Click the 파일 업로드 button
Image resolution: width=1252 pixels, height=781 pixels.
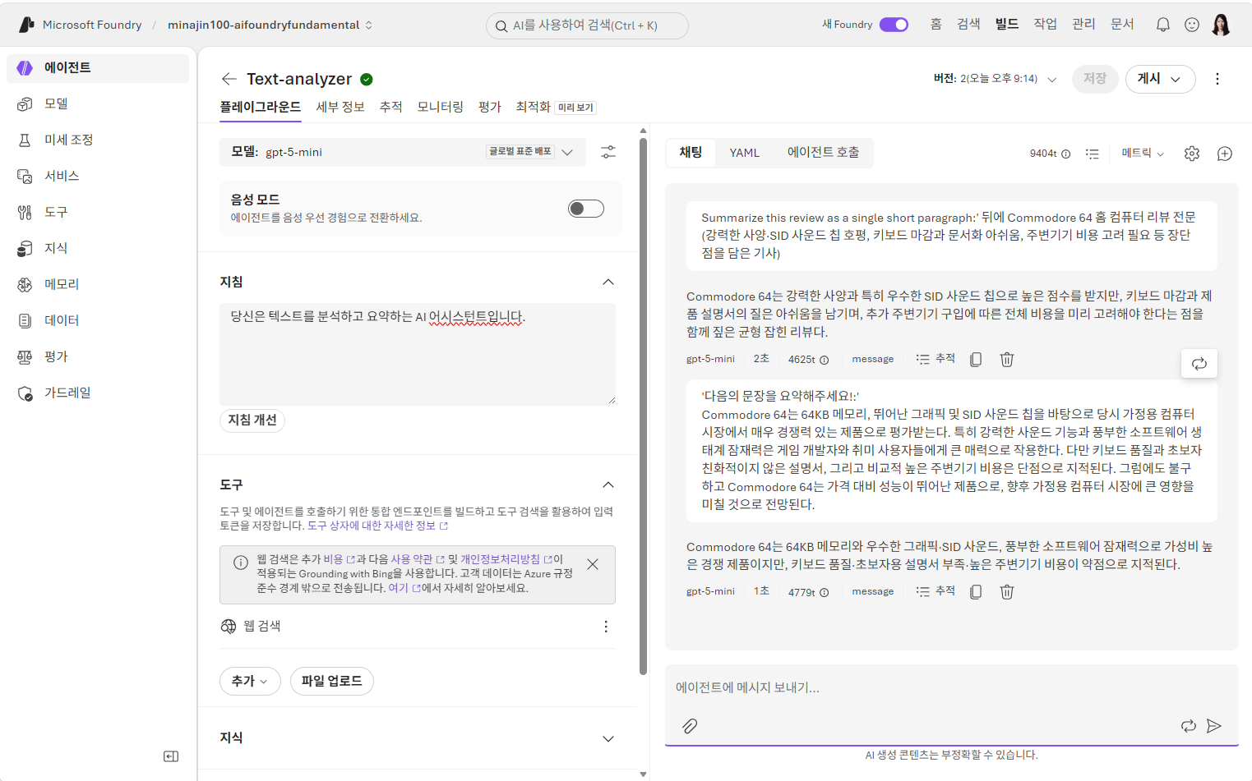click(x=332, y=681)
